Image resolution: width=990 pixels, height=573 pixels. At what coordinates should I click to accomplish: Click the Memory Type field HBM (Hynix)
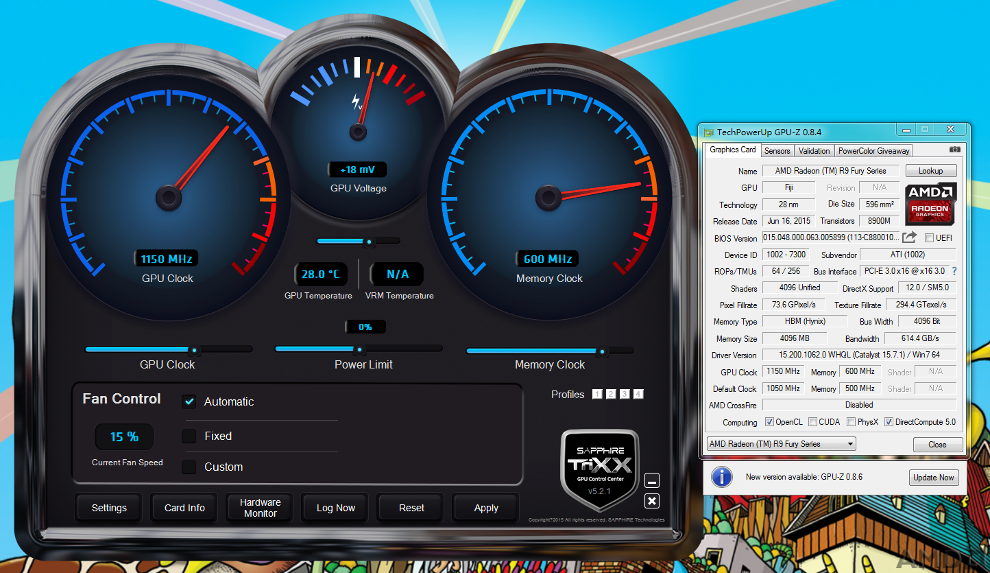pyautogui.click(x=805, y=321)
